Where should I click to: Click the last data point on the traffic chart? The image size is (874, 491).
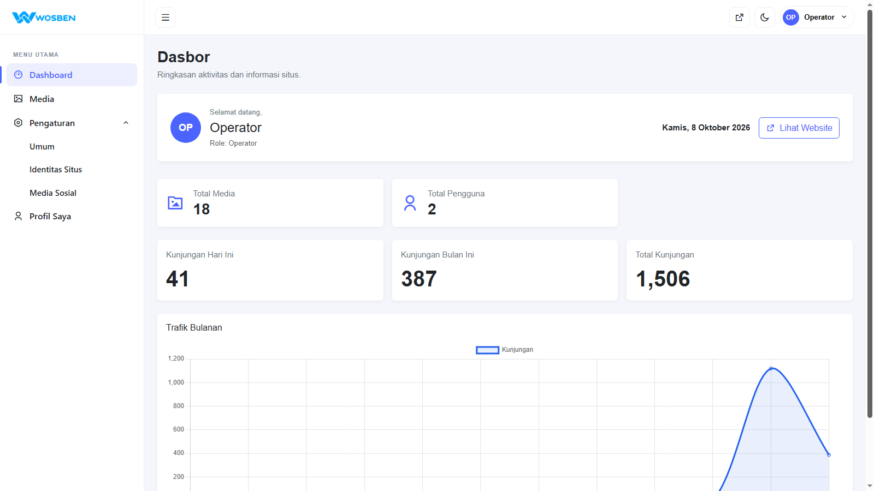829,454
